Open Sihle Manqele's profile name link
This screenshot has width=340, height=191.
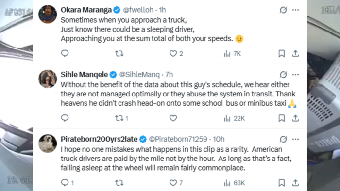(84, 74)
